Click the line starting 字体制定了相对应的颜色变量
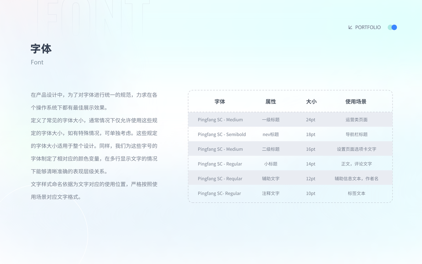 click(x=94, y=159)
